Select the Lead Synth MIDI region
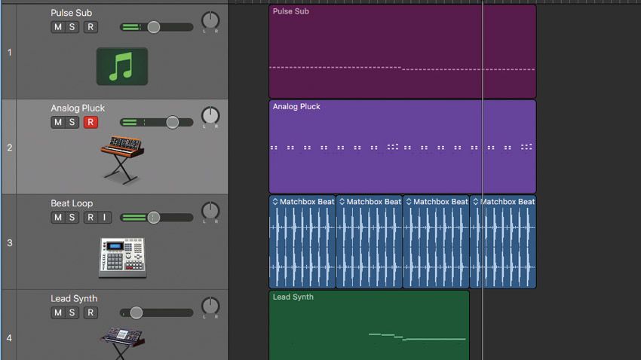This screenshot has height=360, width=641. click(x=369, y=325)
